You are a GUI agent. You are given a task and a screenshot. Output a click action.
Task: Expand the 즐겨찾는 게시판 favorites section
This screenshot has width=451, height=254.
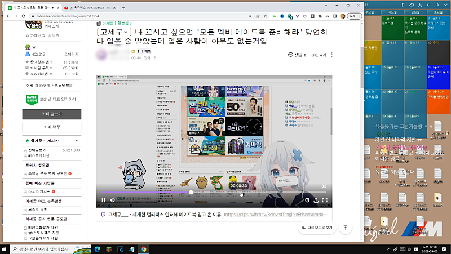click(x=77, y=140)
